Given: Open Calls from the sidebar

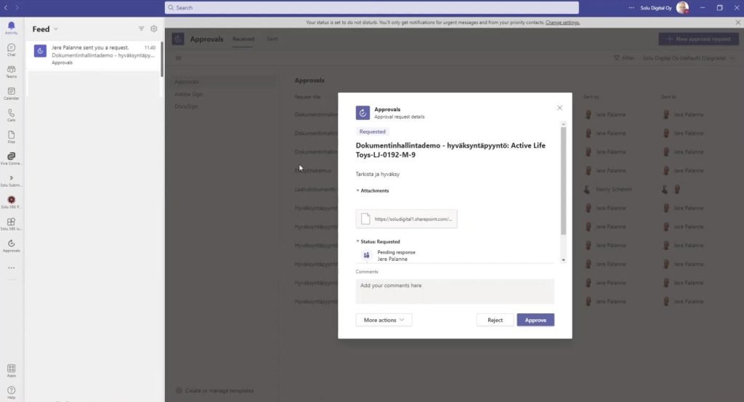Looking at the screenshot, I should pos(11,115).
